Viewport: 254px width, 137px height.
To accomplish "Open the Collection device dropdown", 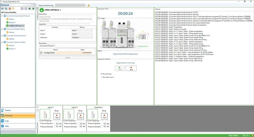I will [82, 37].
